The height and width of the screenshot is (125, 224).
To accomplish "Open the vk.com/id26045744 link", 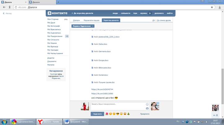I will [102, 89].
